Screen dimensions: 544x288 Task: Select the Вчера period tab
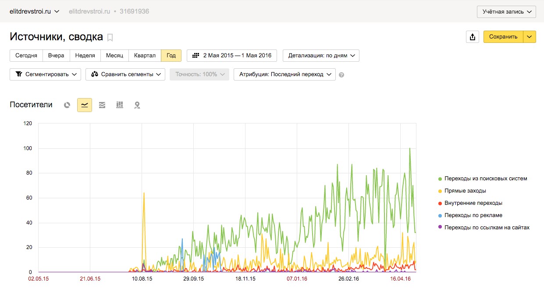(x=56, y=56)
